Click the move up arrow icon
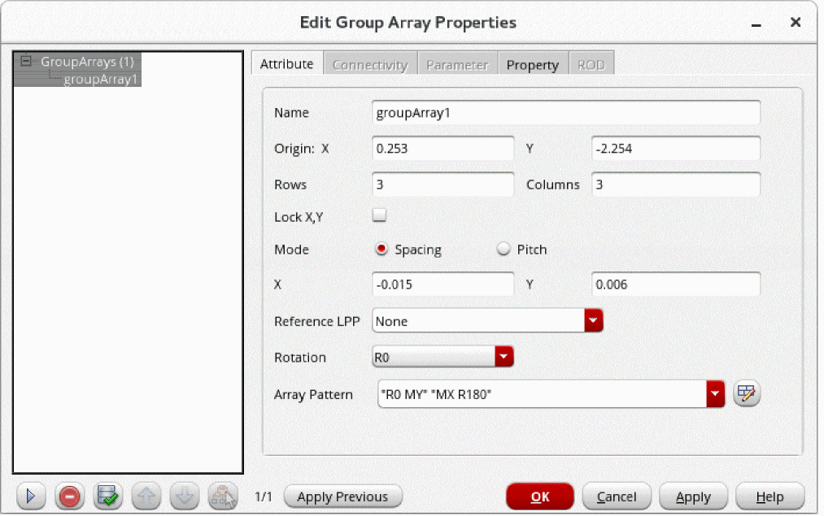 [146, 496]
